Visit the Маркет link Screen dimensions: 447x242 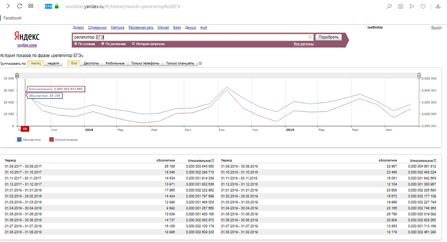[x=163, y=27]
